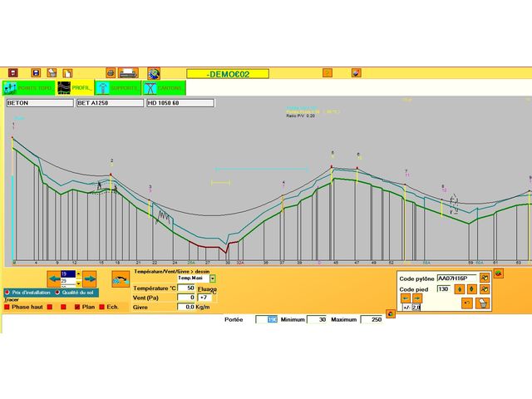Click the blank new document icon
Screen dimensions: 532x399
[67, 73]
